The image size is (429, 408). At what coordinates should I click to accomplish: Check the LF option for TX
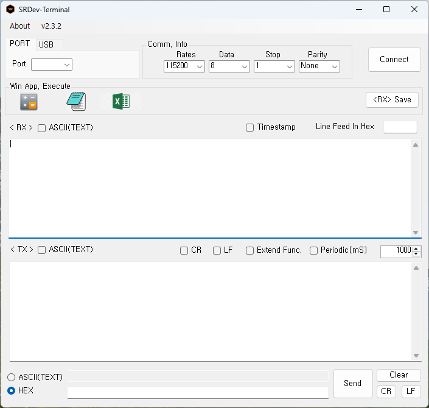pos(217,250)
